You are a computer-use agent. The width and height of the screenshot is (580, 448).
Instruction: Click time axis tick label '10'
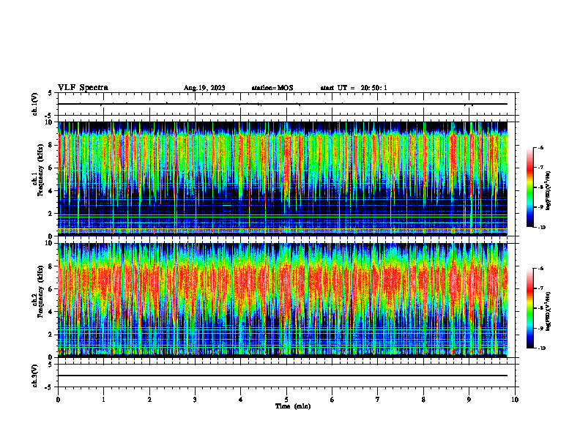point(515,400)
